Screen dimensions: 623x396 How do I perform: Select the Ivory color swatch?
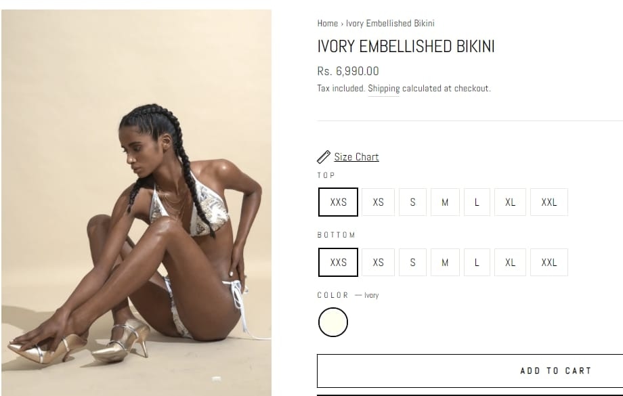tap(333, 322)
